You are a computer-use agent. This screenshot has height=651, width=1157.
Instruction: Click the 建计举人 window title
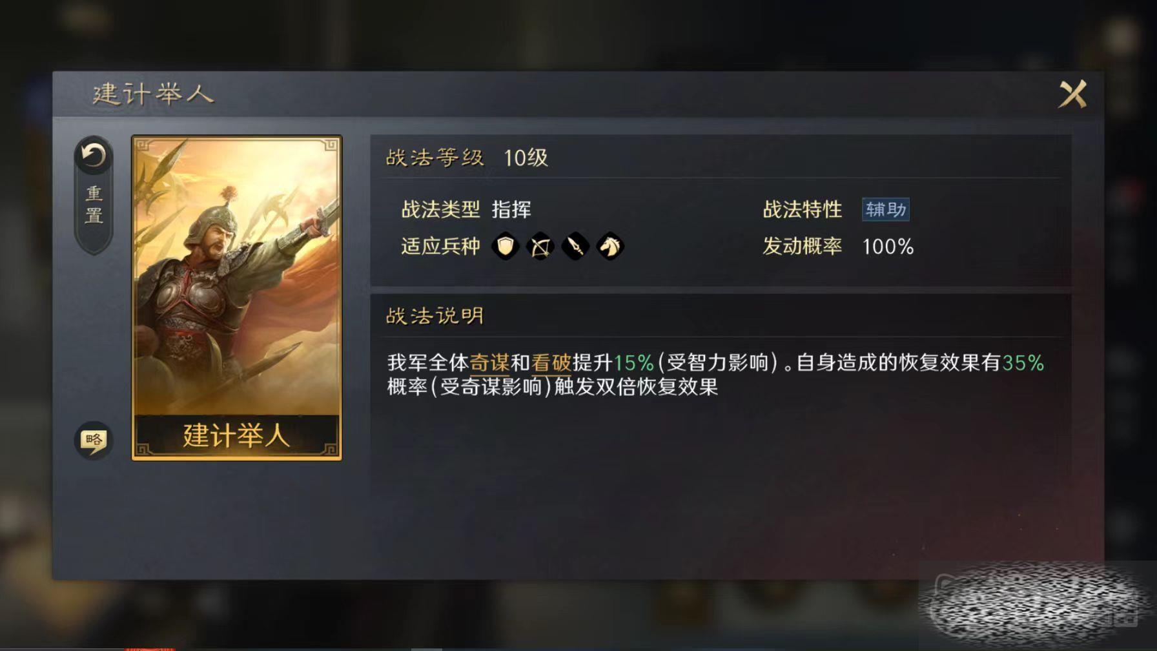tap(153, 94)
